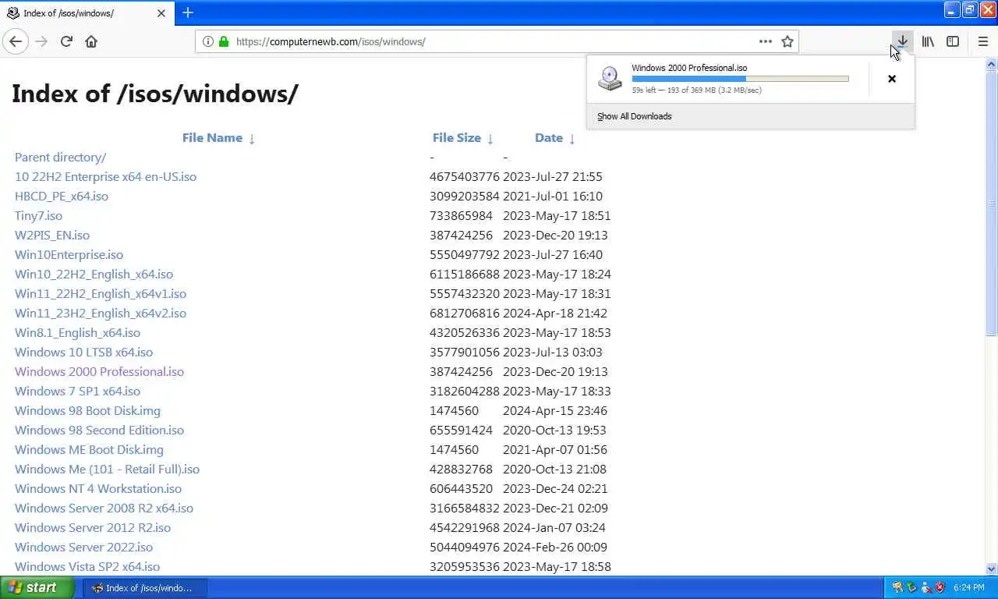This screenshot has width=998, height=599.
Task: Download Windows Server 2022.iso
Action: 83,547
